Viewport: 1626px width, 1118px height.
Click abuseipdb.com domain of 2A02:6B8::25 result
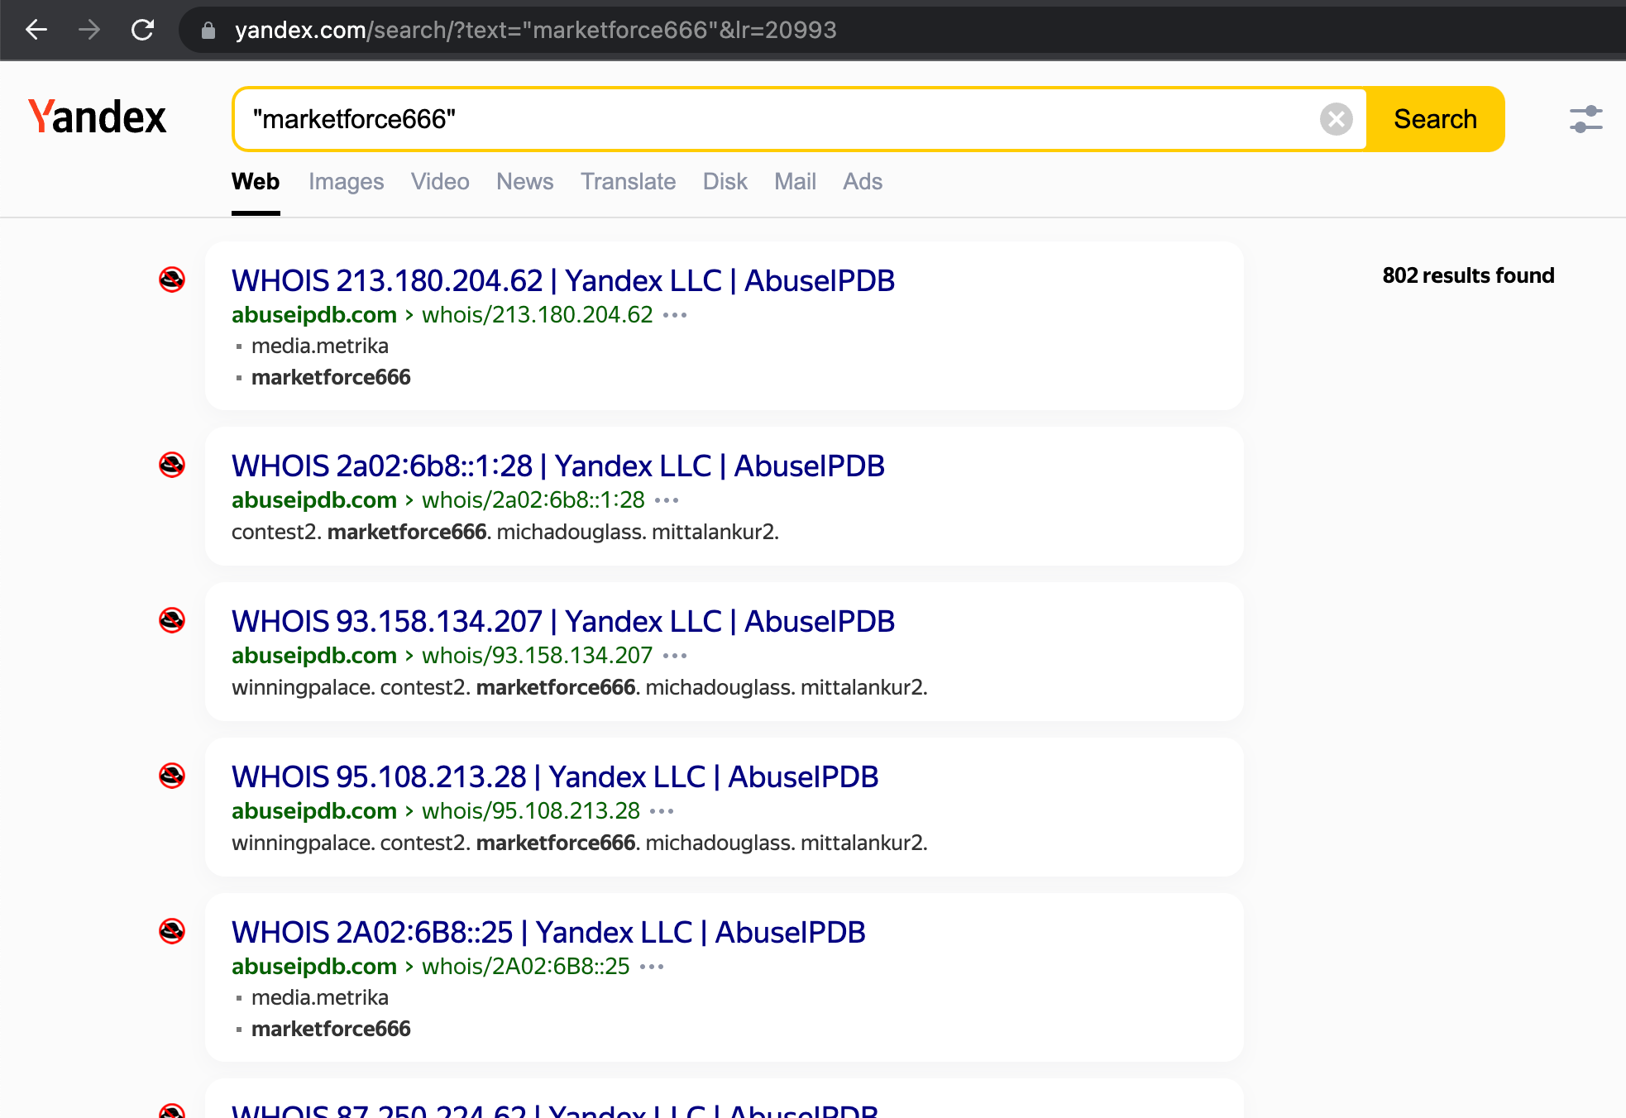[314, 967]
